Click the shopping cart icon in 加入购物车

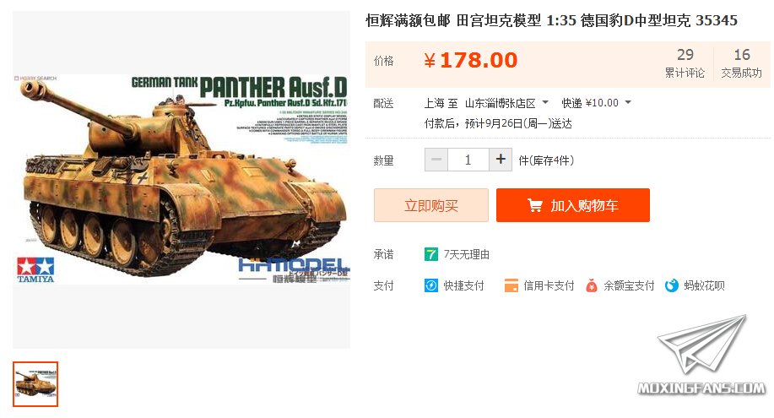click(x=534, y=205)
